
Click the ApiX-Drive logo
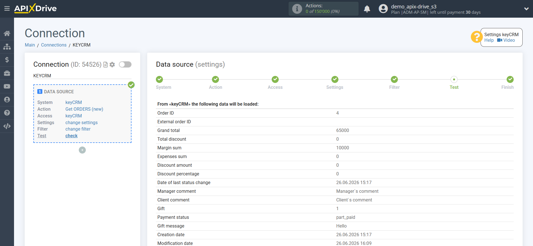[x=35, y=8]
